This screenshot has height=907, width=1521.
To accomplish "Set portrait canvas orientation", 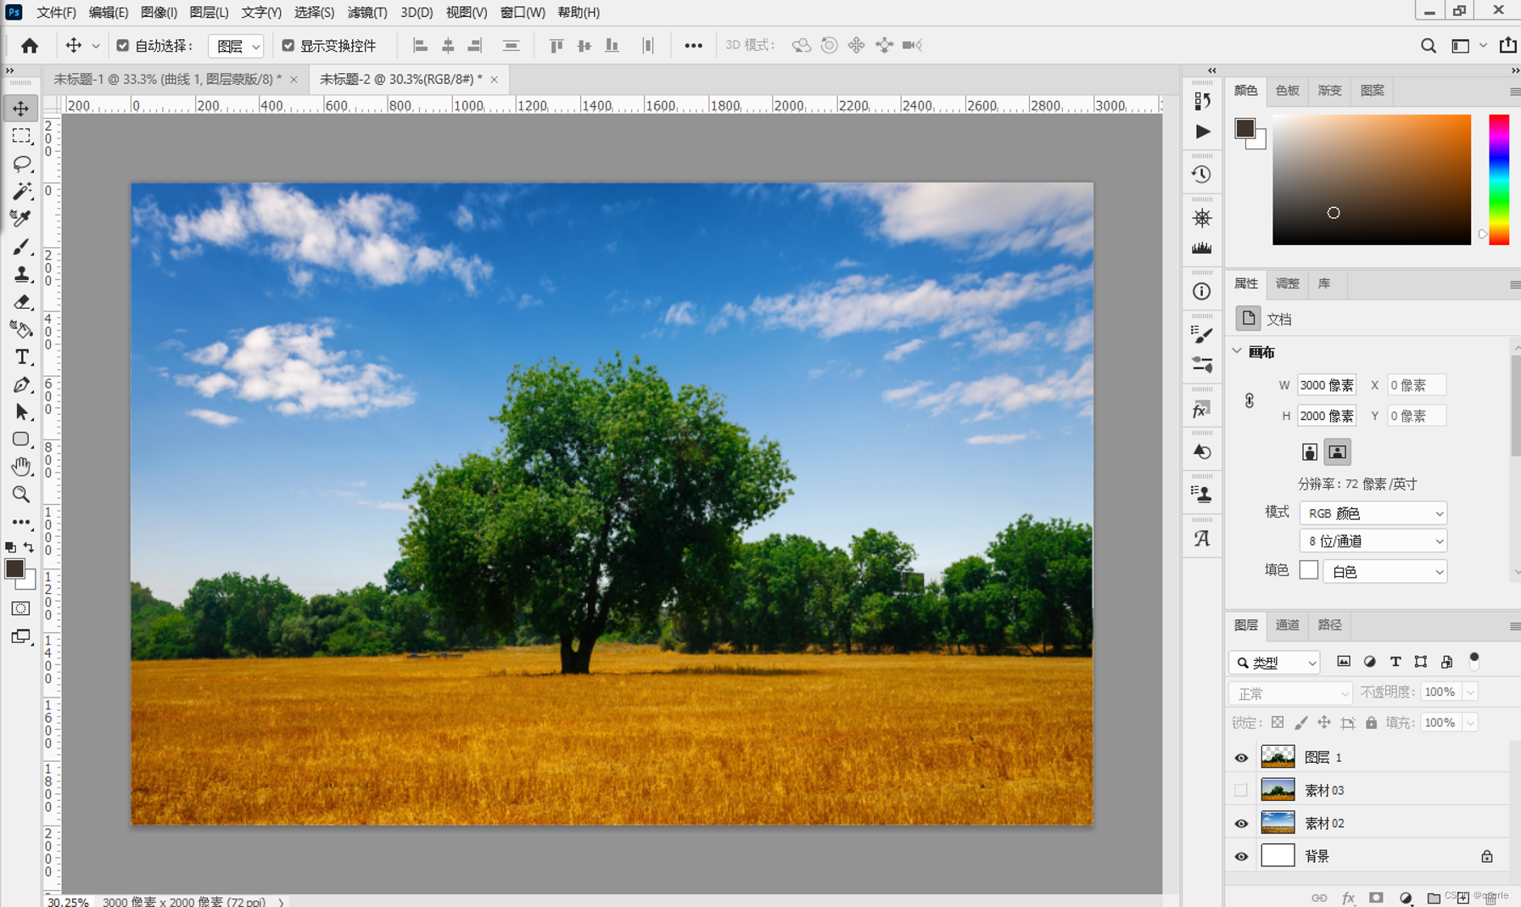I will point(1310,452).
